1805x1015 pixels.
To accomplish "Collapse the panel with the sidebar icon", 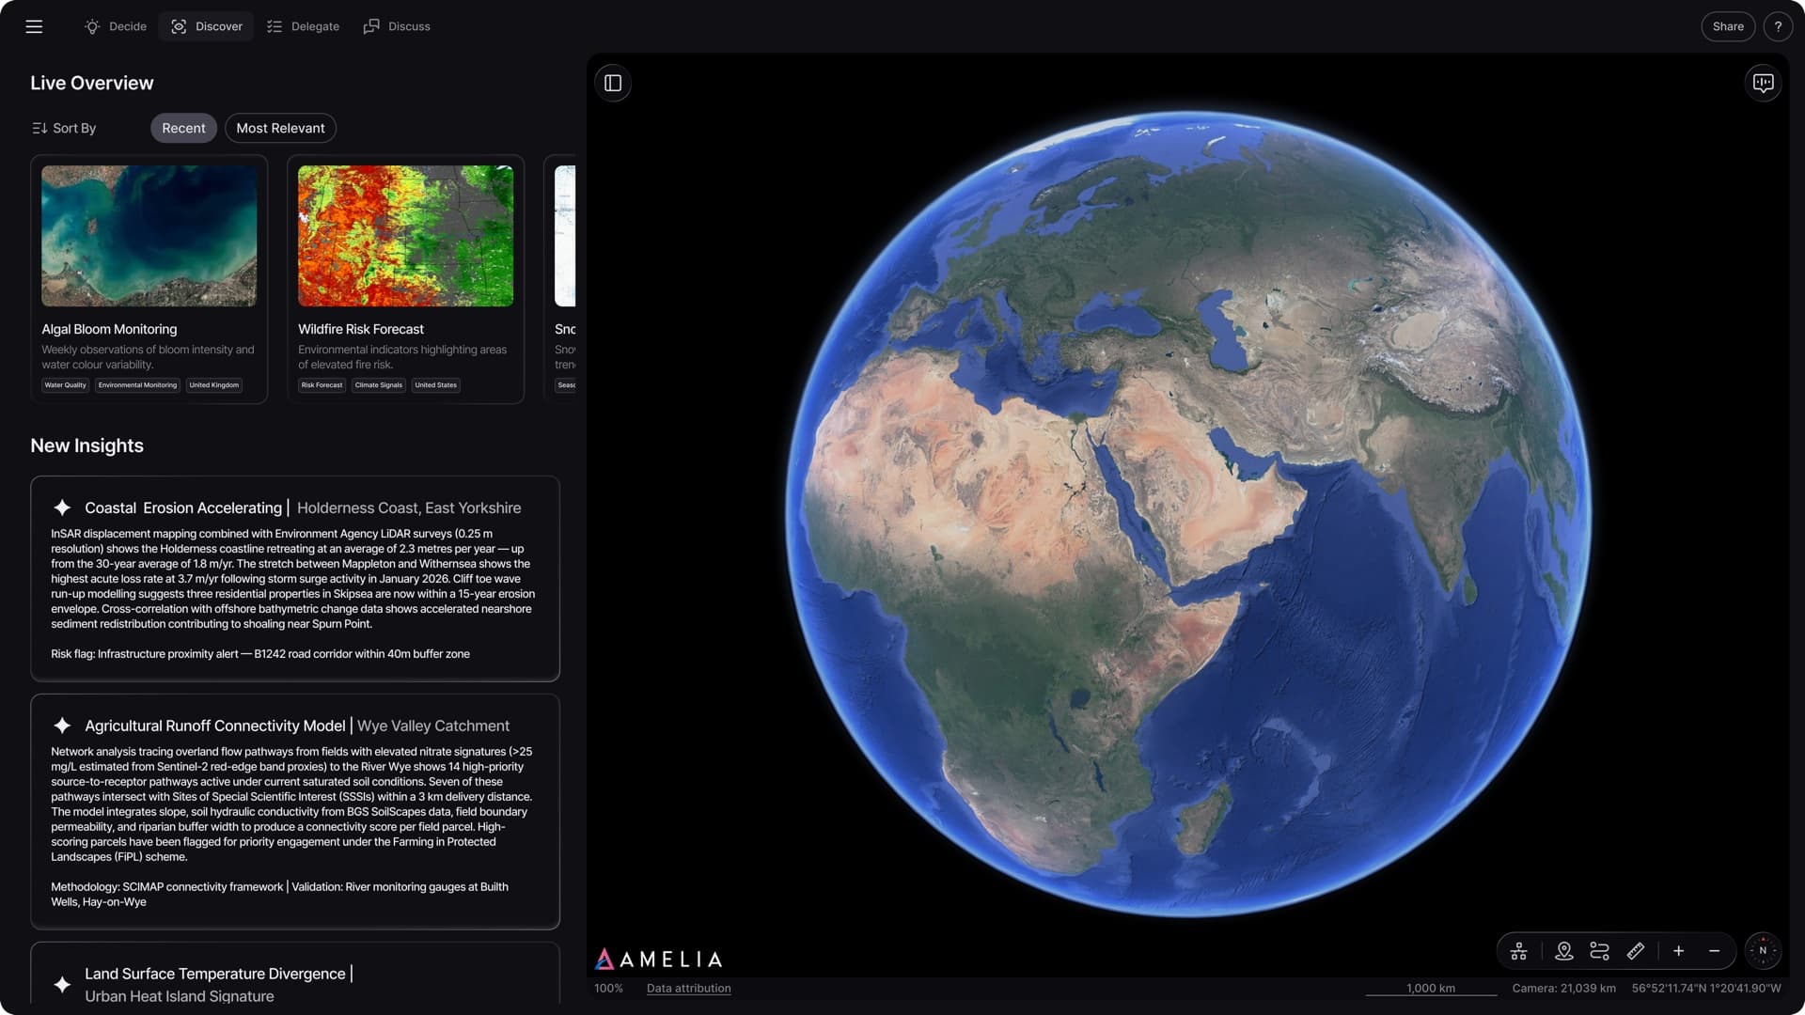I will pos(614,84).
